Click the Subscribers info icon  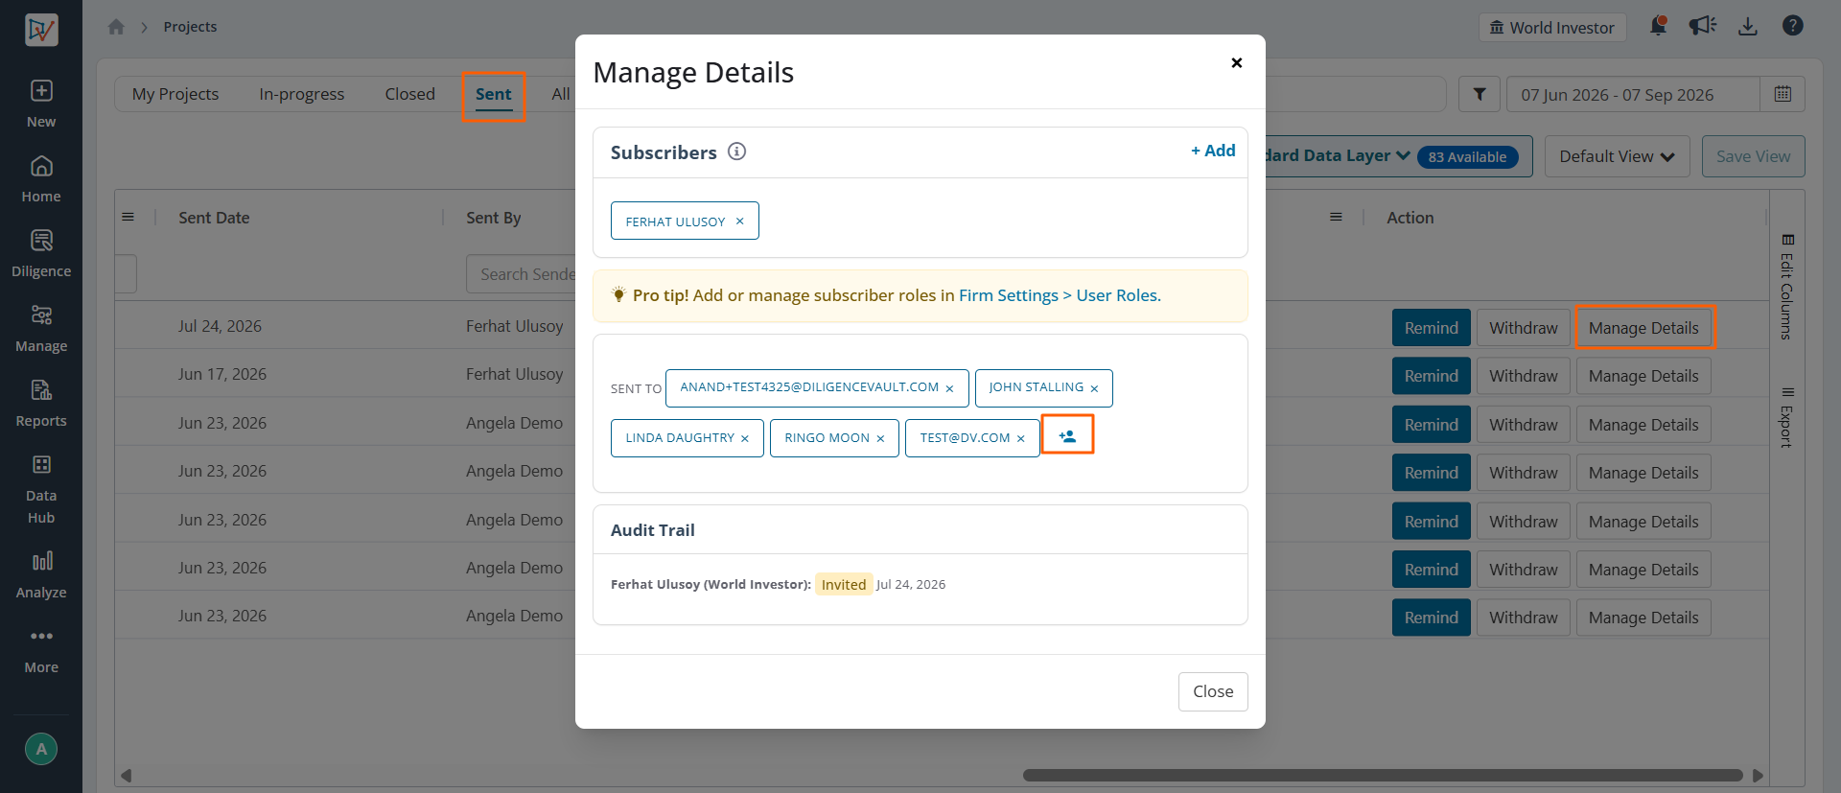pos(736,152)
